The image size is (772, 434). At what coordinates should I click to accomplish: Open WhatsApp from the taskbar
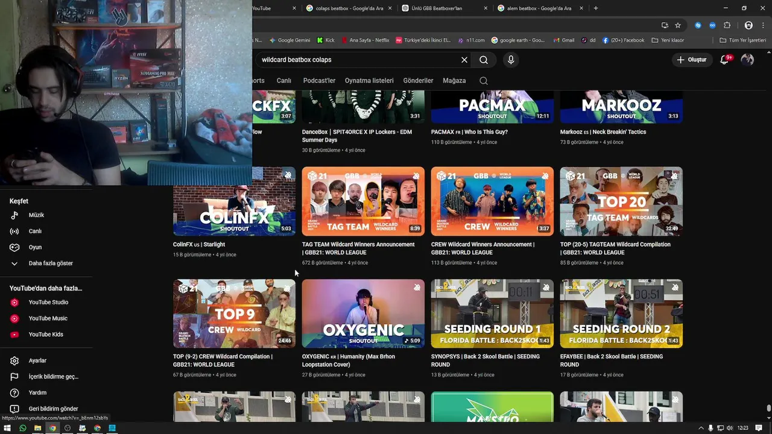point(23,428)
